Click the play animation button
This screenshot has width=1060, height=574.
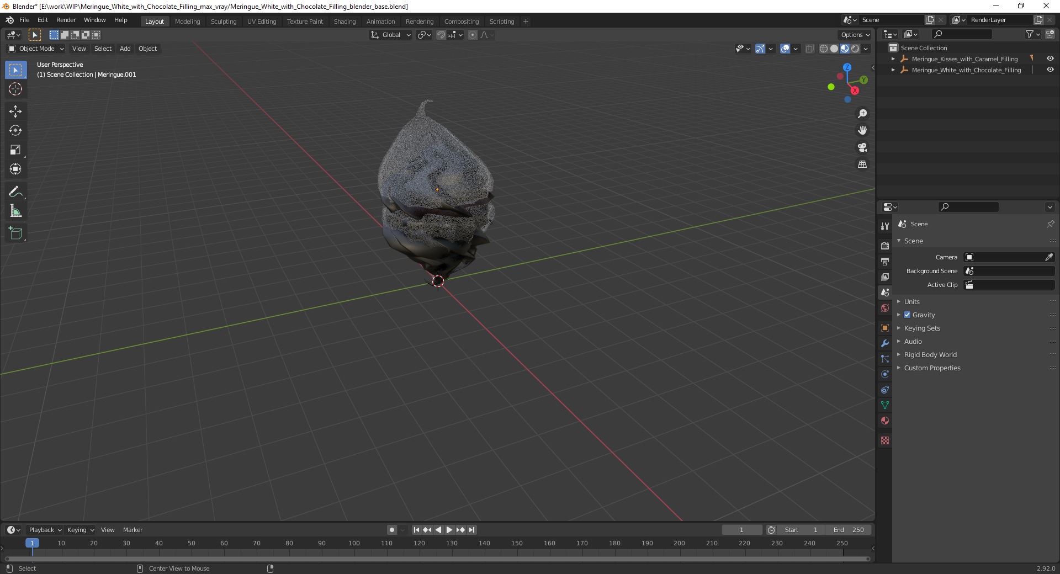pos(449,530)
